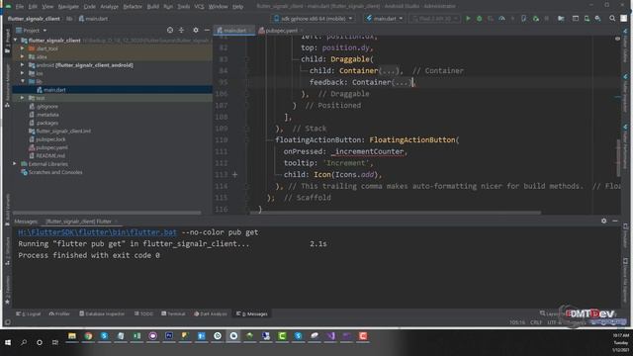Select the main.dart editor tab
The height and width of the screenshot is (356, 633).
tap(234, 31)
